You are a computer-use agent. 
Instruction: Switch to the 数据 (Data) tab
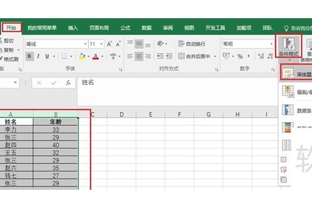(x=147, y=28)
